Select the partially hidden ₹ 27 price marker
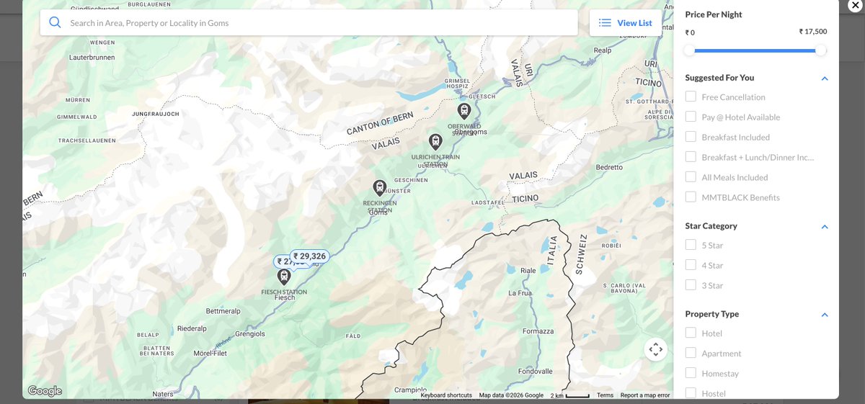865x404 pixels. [x=284, y=261]
